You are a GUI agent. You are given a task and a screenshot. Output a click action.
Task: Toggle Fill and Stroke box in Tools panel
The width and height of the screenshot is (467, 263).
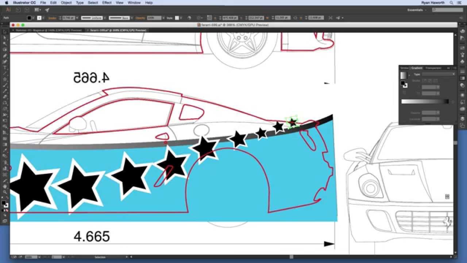(x=5, y=203)
